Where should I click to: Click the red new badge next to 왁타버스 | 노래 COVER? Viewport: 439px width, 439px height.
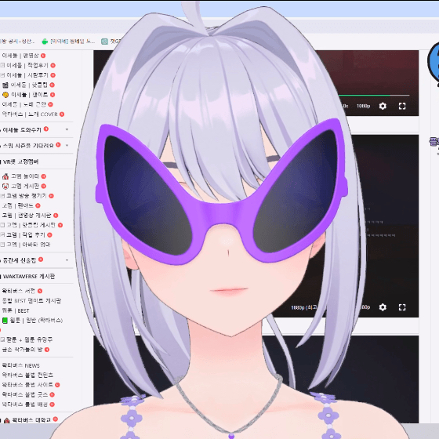point(62,114)
